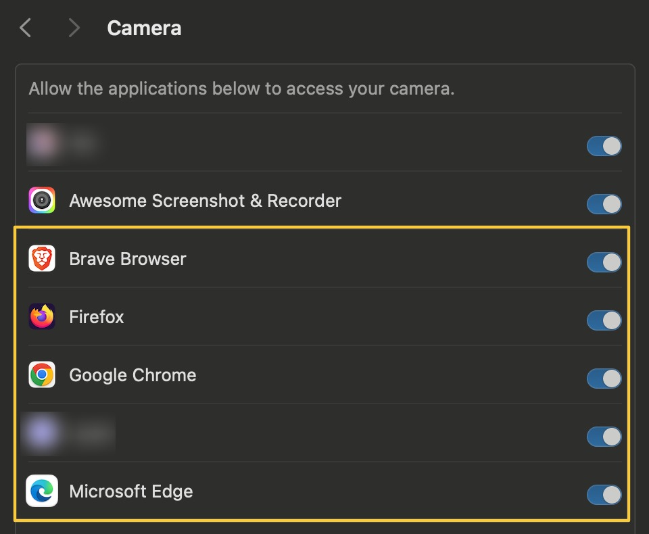649x534 pixels.
Task: Click the Awesome Screenshot & Recorder camera icon
Action: (x=42, y=200)
